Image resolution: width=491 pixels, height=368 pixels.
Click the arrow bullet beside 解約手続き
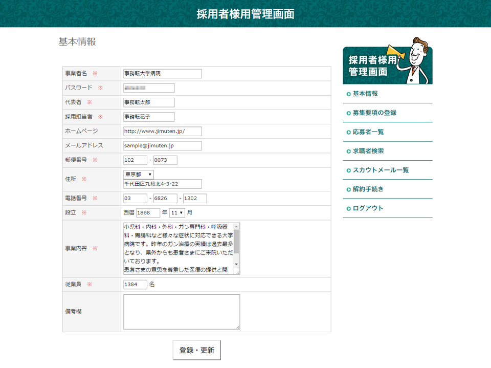pyautogui.click(x=348, y=190)
